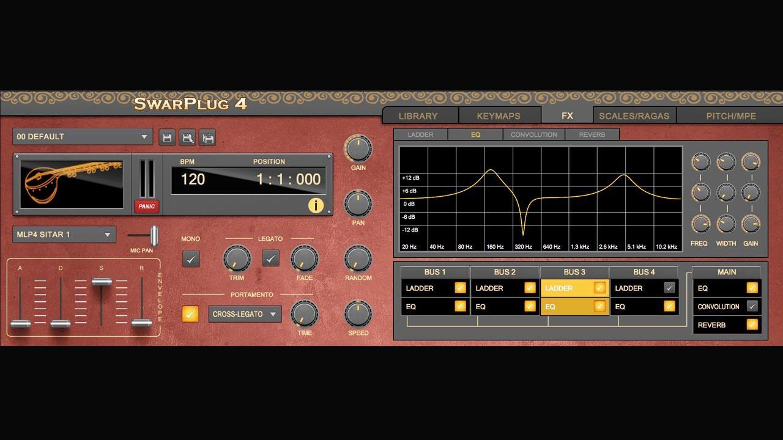Viewport: 783px width, 440px height.
Task: Open the MLP4 SITAR 1 instrument dropdown
Action: [64, 234]
